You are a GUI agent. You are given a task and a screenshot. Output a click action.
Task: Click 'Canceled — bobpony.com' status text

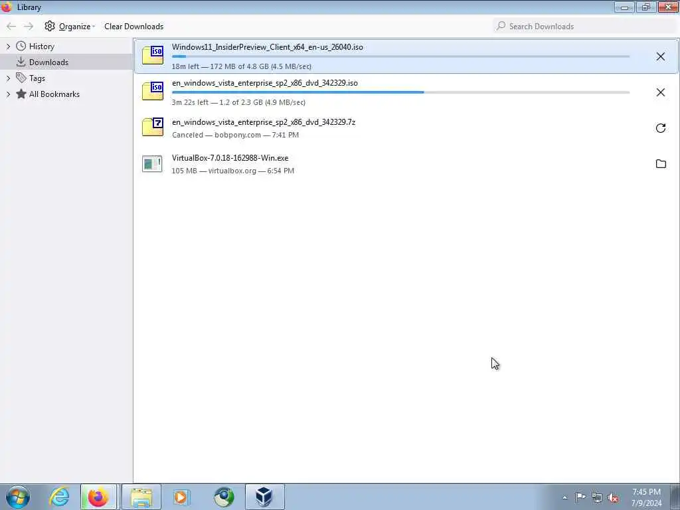235,135
